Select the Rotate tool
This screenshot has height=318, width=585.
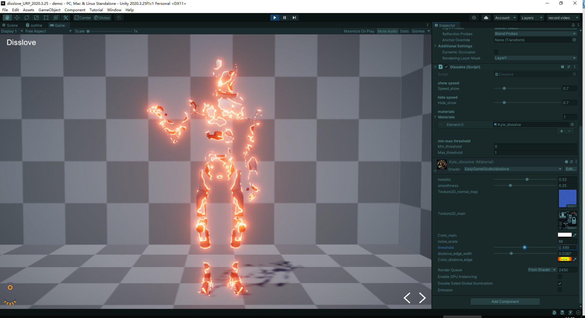click(x=27, y=17)
